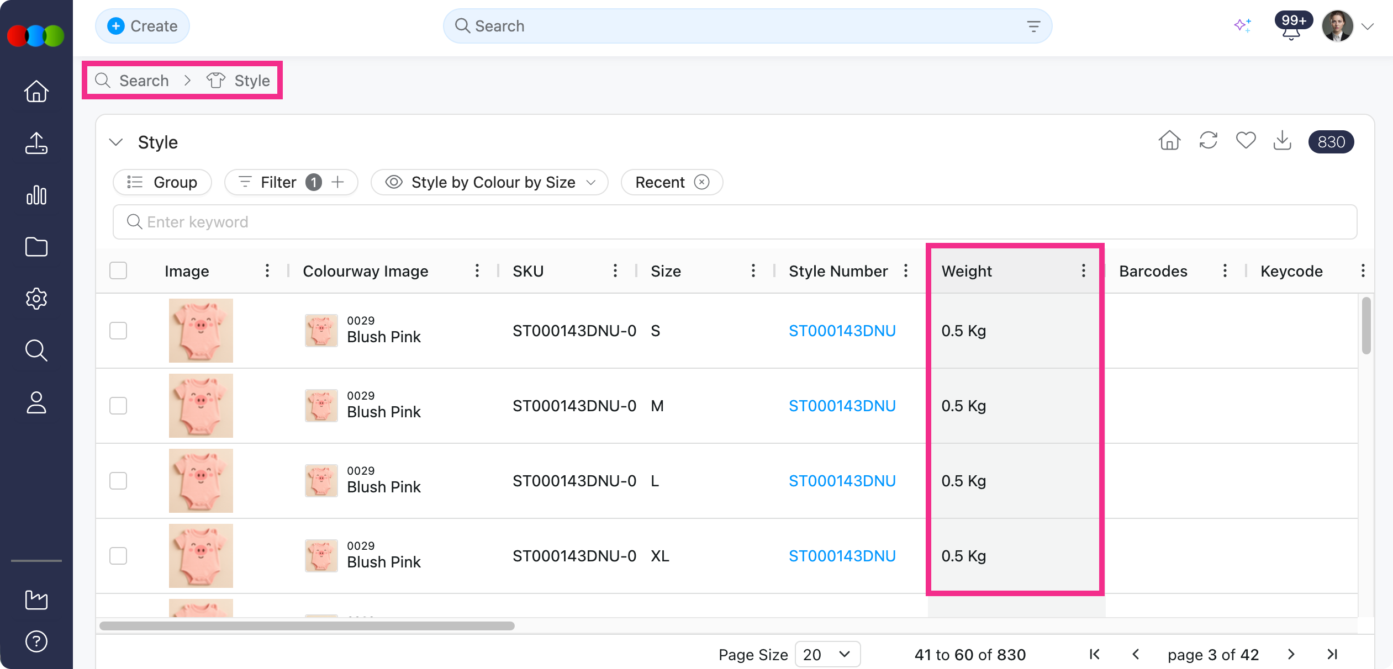Click the refresh icon in Style panel
The width and height of the screenshot is (1393, 669).
(1208, 141)
